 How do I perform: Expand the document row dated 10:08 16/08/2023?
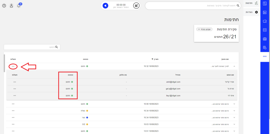[234, 104]
